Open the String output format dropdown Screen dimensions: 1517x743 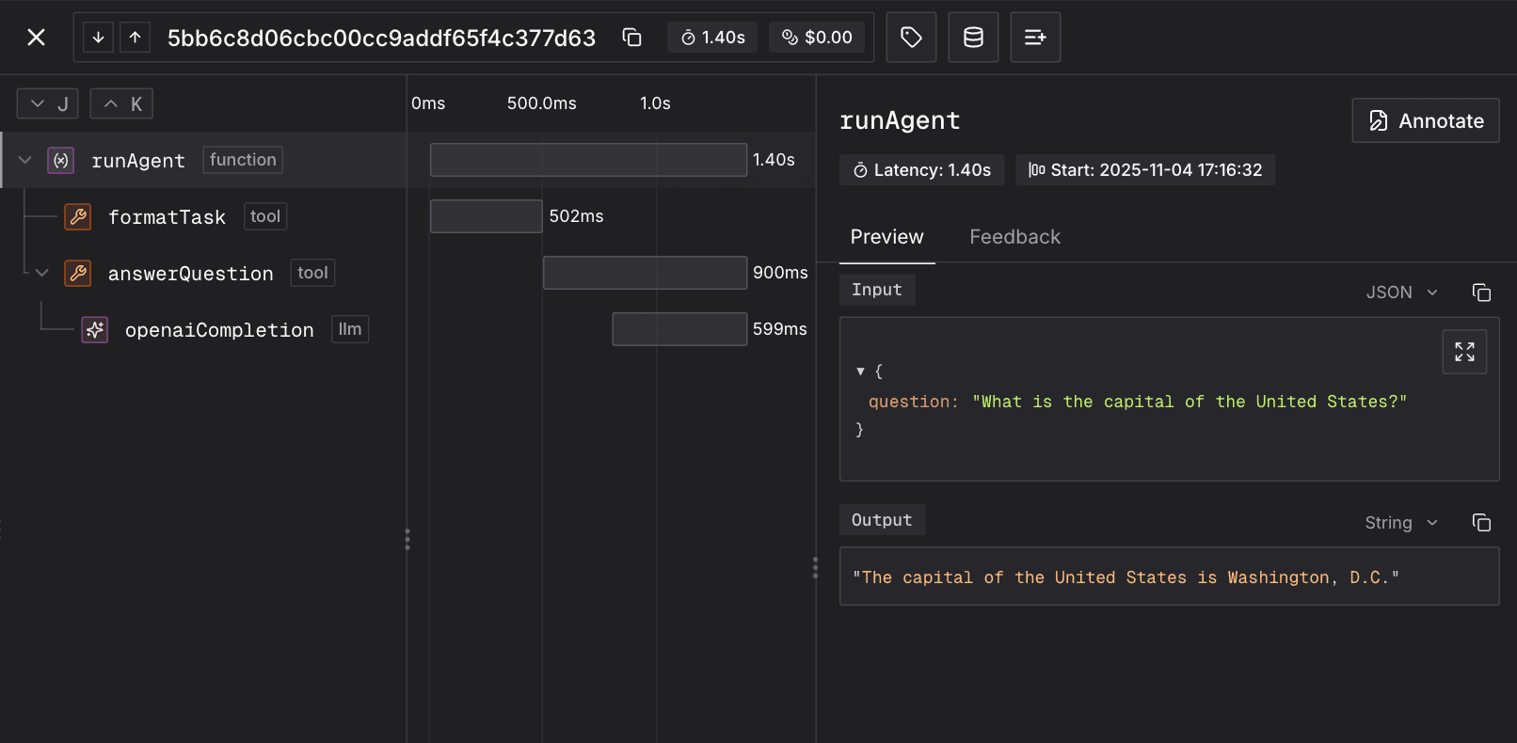click(x=1401, y=522)
